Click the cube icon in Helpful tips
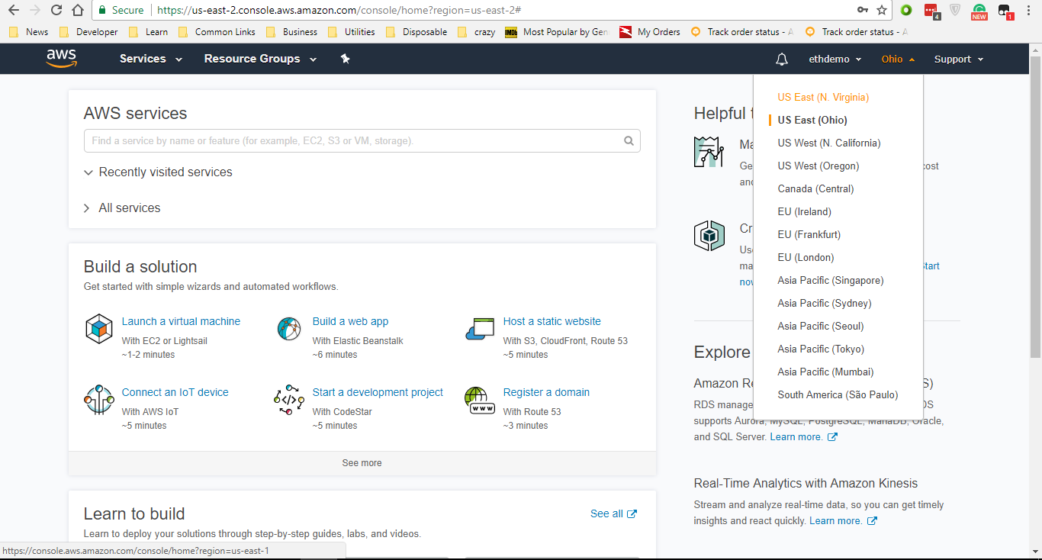This screenshot has height=560, width=1042. click(709, 236)
